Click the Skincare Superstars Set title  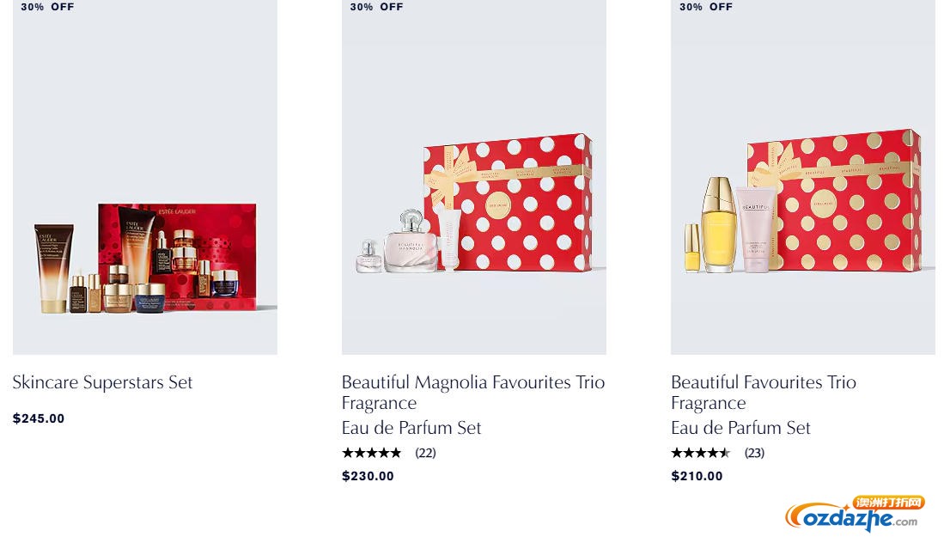coord(102,382)
